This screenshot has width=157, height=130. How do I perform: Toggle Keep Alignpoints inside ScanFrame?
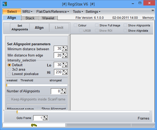pyautogui.click(x=8, y=99)
